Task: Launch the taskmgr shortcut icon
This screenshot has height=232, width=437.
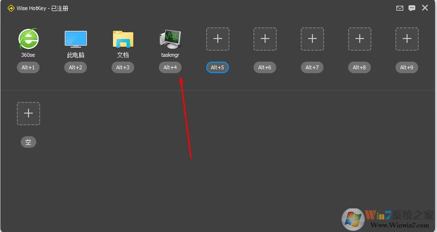Action: (x=170, y=39)
